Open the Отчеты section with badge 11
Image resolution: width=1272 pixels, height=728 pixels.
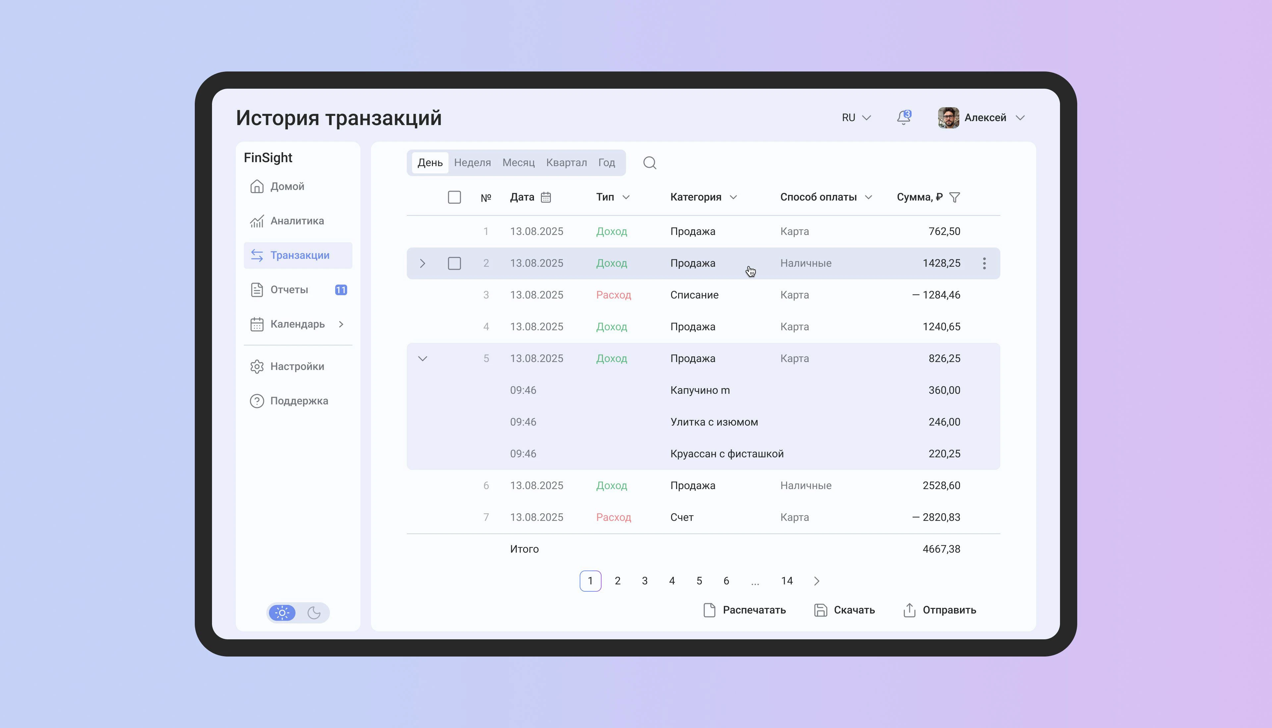289,289
